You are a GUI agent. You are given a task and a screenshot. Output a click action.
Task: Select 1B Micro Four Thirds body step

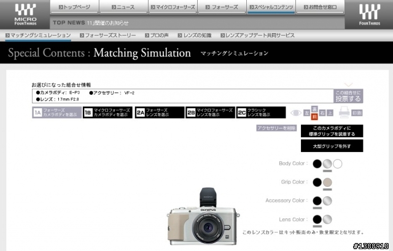(x=107, y=113)
